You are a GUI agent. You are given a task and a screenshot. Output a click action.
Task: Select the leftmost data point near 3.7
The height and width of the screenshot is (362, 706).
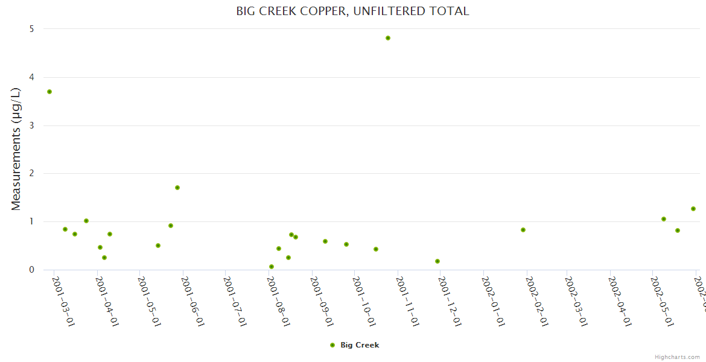coord(49,92)
